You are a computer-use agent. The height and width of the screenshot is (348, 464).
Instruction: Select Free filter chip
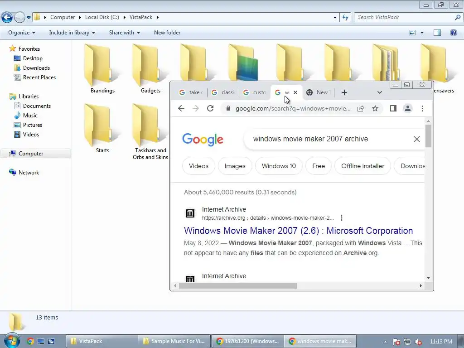point(319,166)
